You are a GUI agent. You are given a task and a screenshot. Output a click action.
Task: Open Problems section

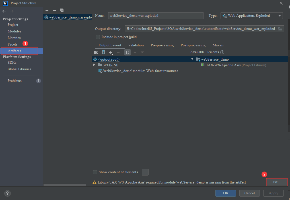pos(15,81)
